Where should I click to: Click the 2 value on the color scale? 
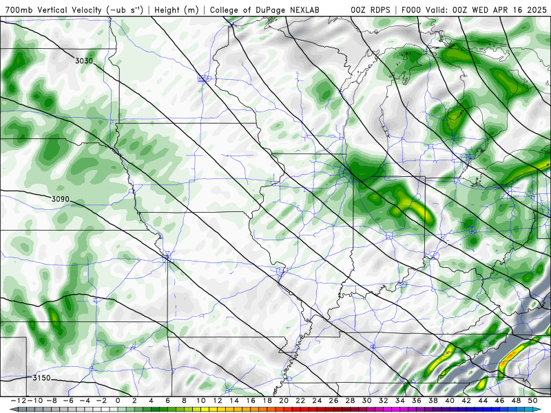[134, 401]
